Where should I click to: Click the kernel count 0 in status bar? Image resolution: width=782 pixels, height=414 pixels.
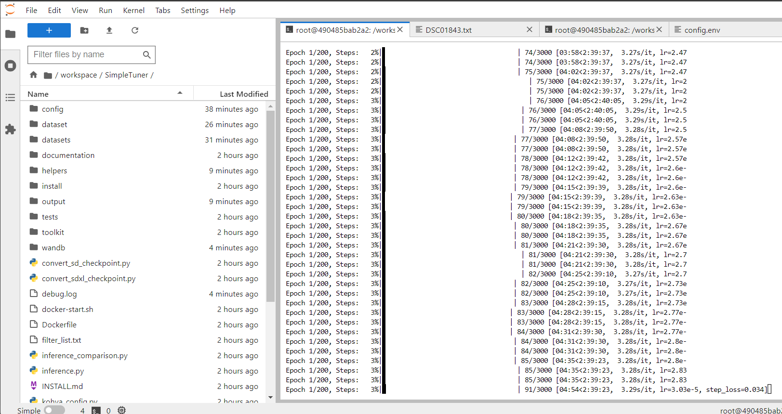coord(108,411)
